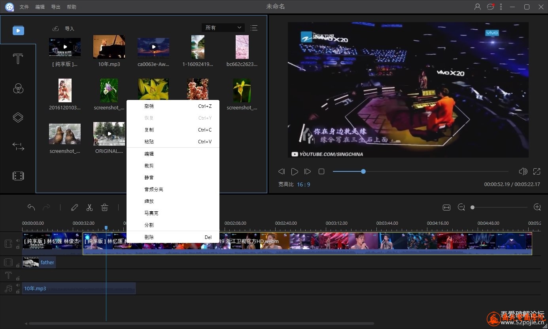Select 缩放 from context menu
Screen dimensions: 548x329
[173, 201]
